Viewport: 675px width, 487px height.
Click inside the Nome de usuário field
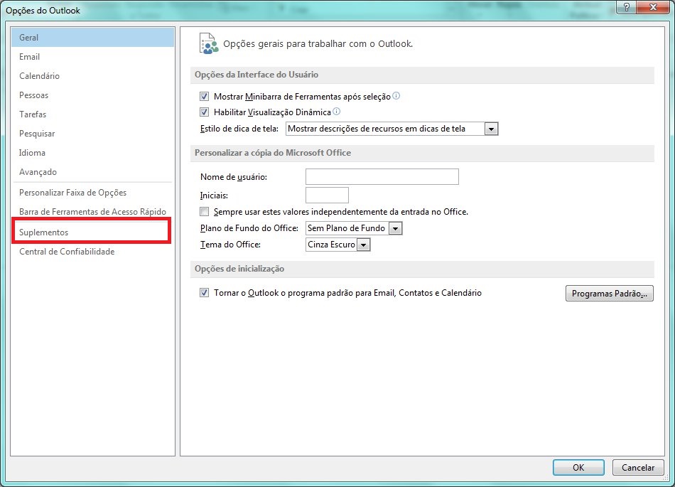(382, 176)
